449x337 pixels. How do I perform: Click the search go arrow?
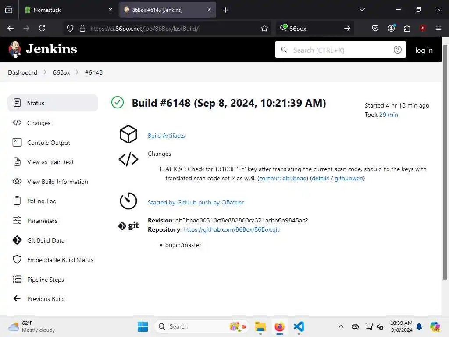click(347, 28)
